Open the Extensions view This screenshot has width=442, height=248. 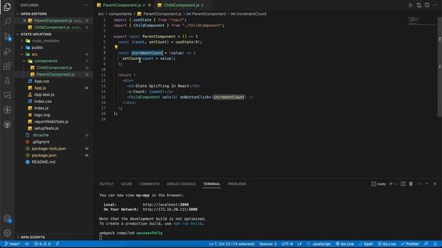coord(8,66)
